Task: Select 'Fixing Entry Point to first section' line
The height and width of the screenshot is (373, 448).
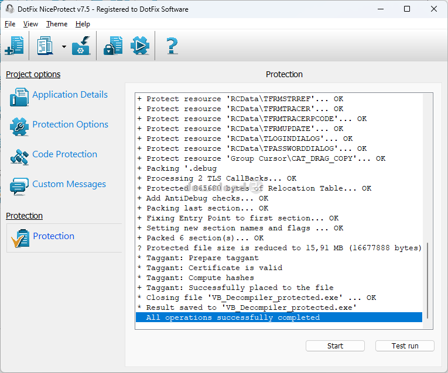Action: pos(279,218)
